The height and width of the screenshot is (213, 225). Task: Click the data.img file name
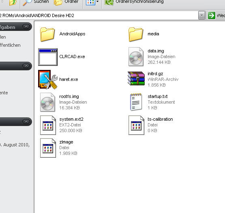pyautogui.click(x=156, y=51)
